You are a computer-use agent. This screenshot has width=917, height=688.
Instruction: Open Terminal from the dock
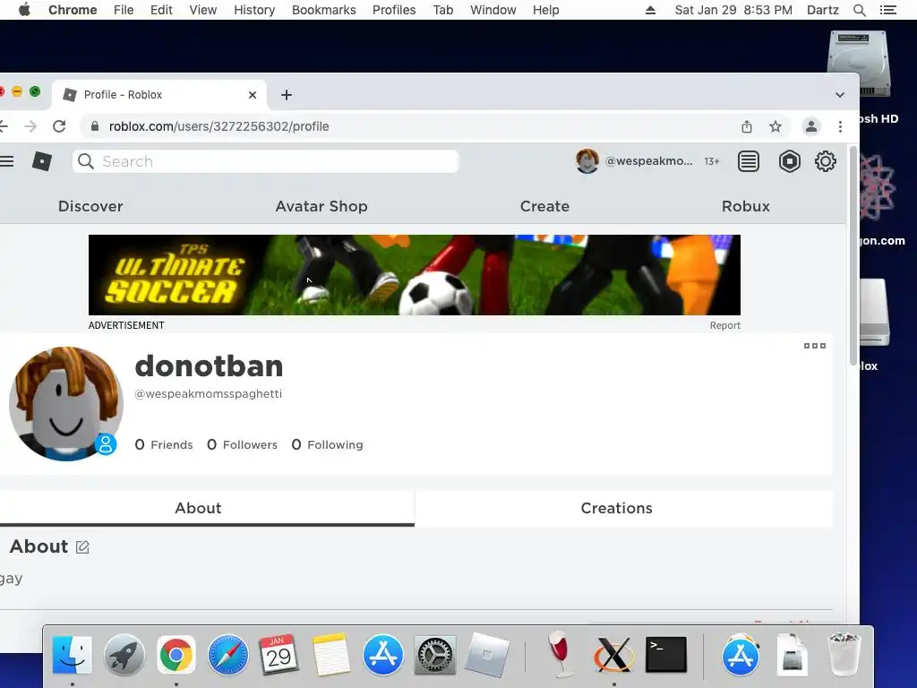coord(665,655)
